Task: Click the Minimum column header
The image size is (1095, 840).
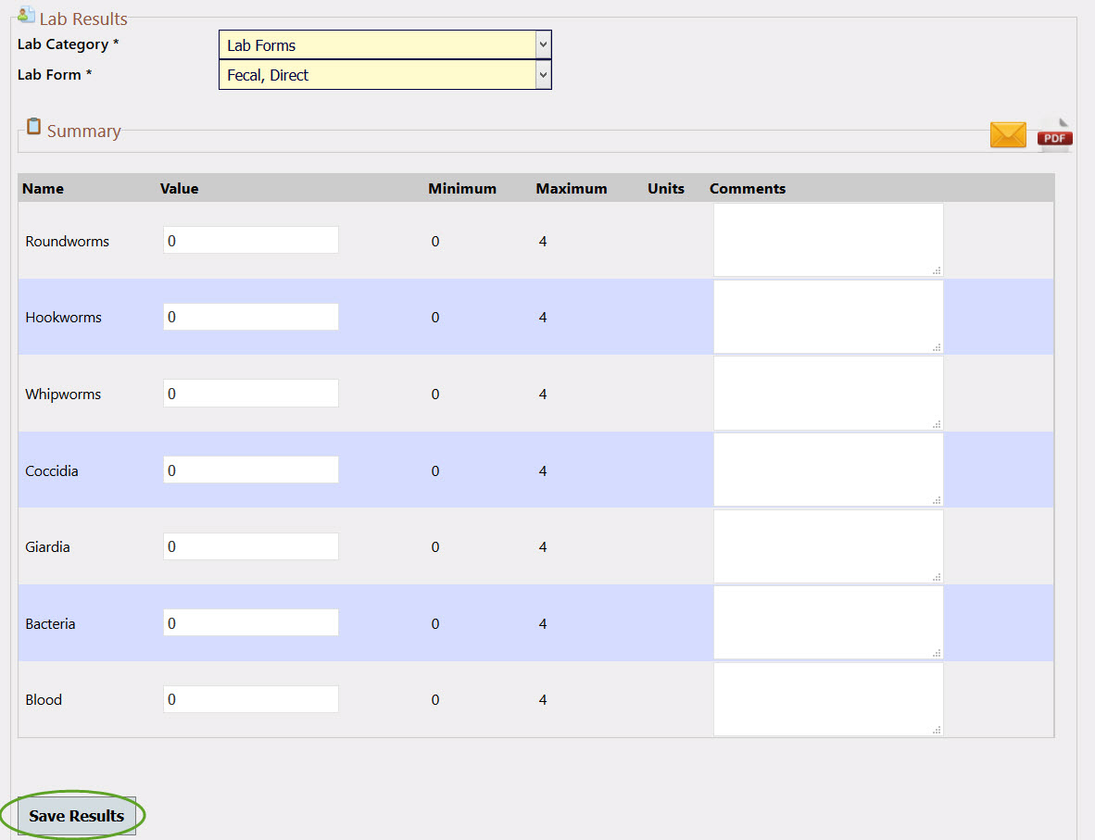Action: pos(462,189)
